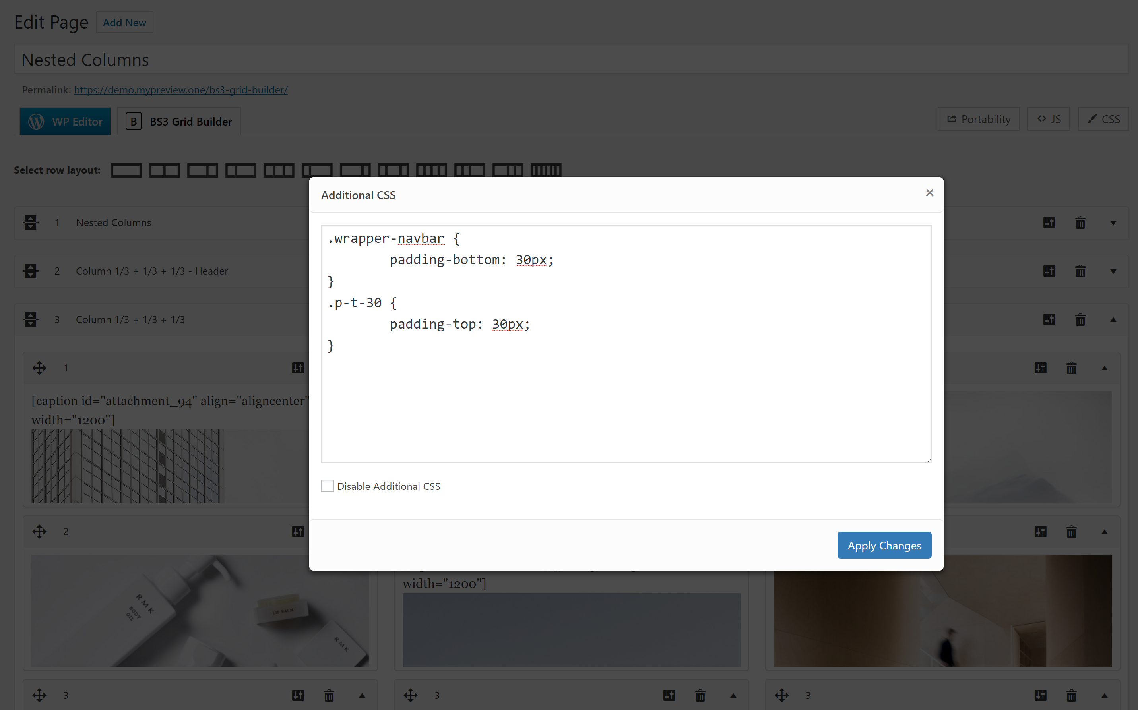Select the six equal columns row layout
The height and width of the screenshot is (710, 1138).
tap(546, 170)
